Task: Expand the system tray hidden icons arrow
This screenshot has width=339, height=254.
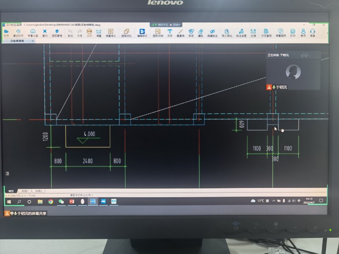Action: [273, 200]
